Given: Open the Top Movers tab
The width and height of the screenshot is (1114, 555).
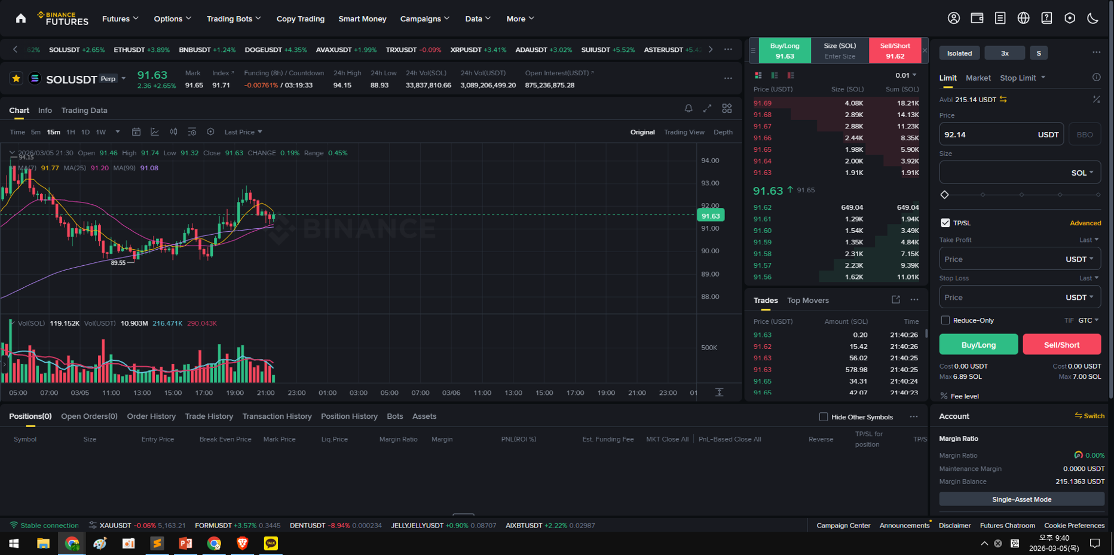Looking at the screenshot, I should tap(808, 301).
